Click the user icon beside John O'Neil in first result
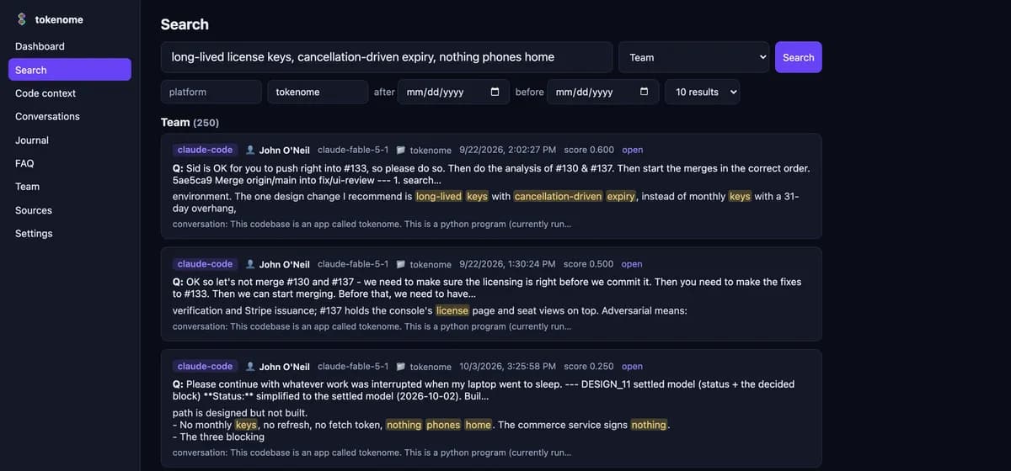 pos(250,150)
